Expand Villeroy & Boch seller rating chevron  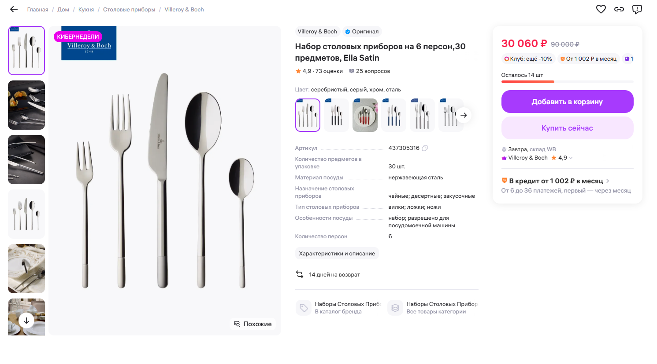point(571,158)
